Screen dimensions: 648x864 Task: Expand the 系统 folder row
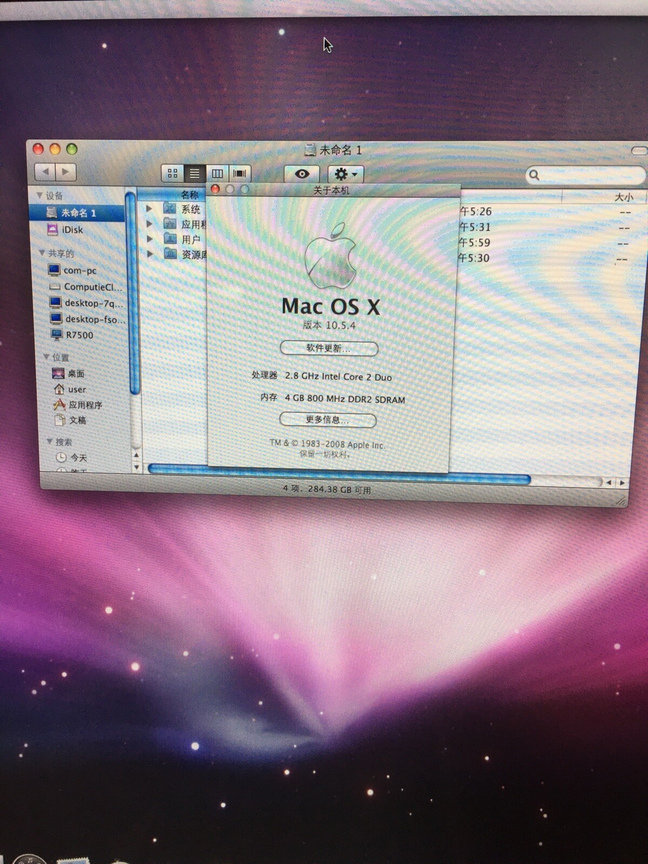[x=150, y=208]
